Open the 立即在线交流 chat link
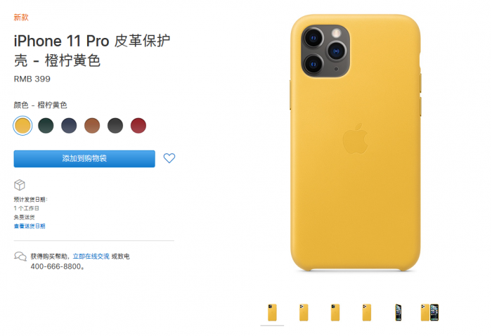Image resolution: width=492 pixels, height=336 pixels. tap(91, 257)
